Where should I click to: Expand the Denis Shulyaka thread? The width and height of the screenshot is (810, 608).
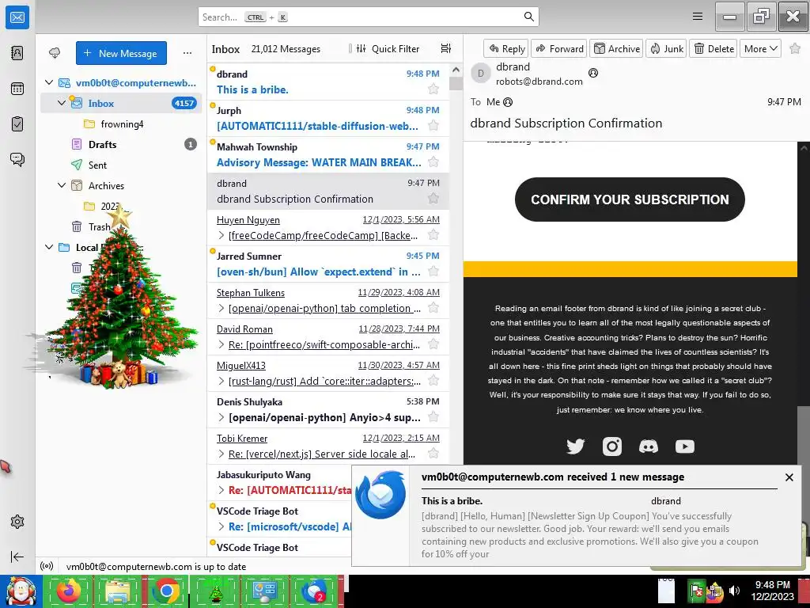[x=221, y=418]
